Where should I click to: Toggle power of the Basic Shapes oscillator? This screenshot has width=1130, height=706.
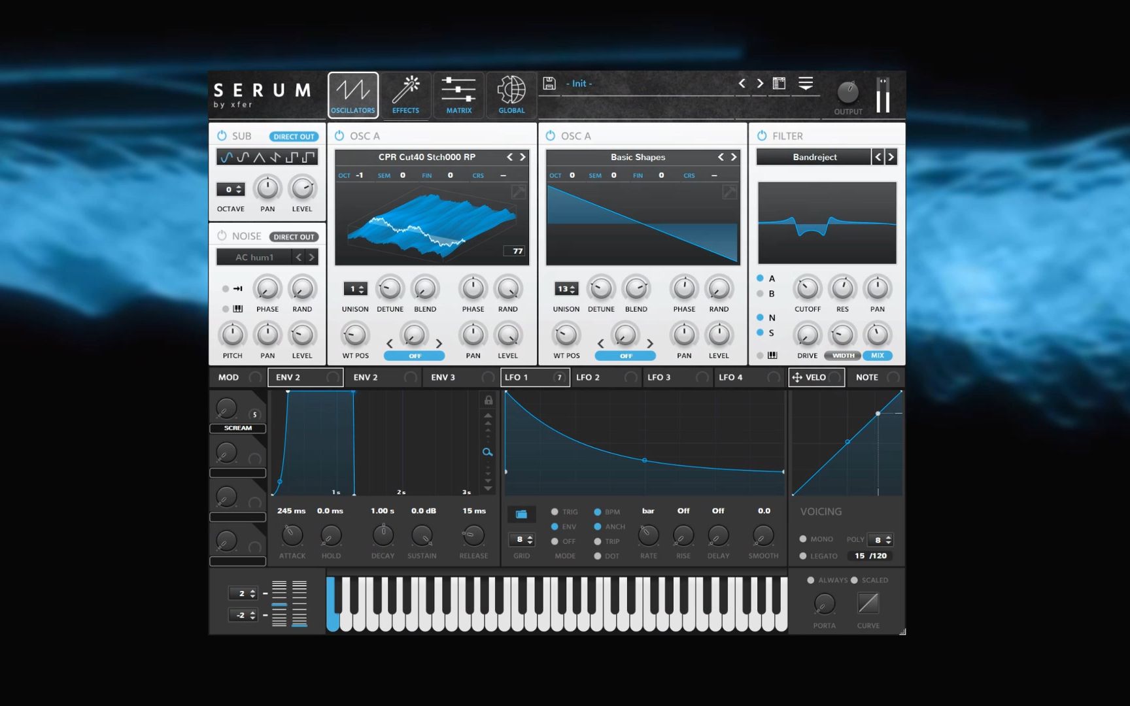tap(550, 135)
